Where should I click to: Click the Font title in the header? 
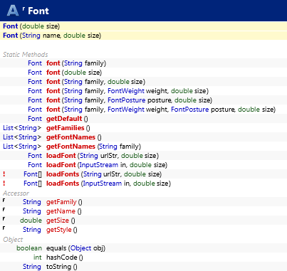click(x=38, y=11)
